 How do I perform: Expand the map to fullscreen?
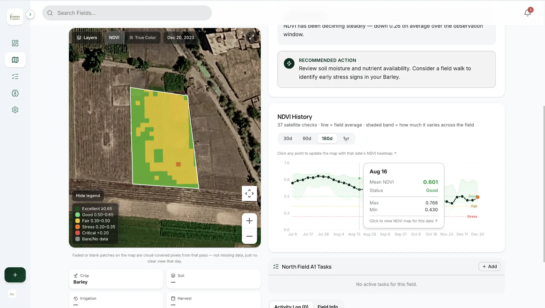click(251, 37)
